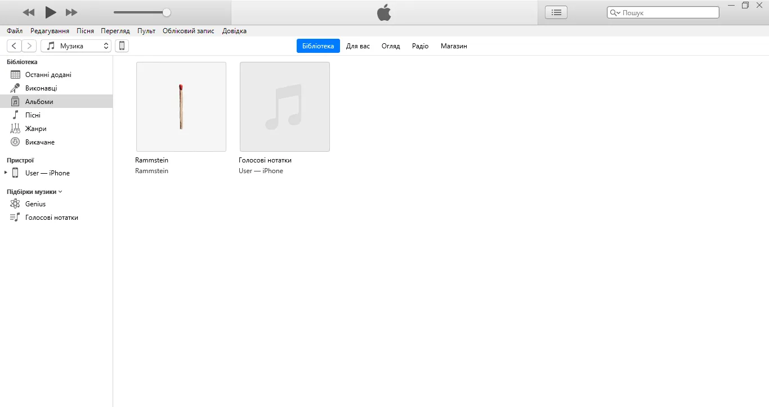Select Виконавці in the library sidebar
Image resolution: width=769 pixels, height=407 pixels.
(41, 88)
